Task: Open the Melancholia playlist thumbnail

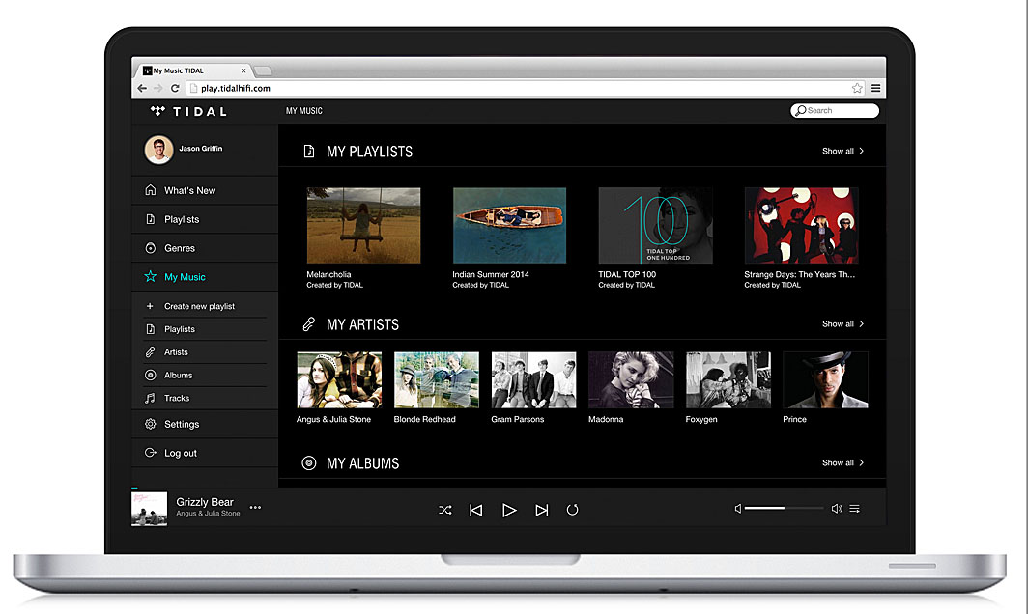Action: 363,225
